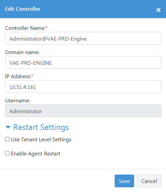Click into the Controller Name text field
166x192 pixels.
[x=83, y=38]
